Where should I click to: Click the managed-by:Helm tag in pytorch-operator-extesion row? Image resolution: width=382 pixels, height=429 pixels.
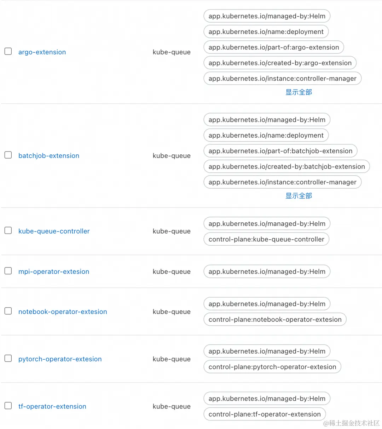point(267,351)
